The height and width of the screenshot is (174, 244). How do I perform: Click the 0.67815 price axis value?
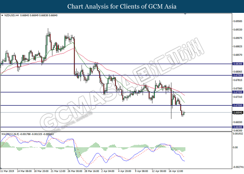click(238, 80)
